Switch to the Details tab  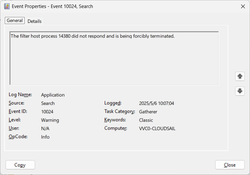tap(35, 21)
